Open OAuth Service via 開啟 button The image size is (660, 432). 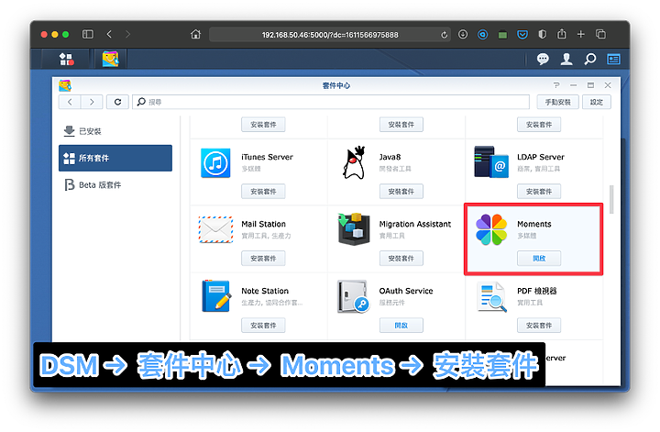click(401, 326)
